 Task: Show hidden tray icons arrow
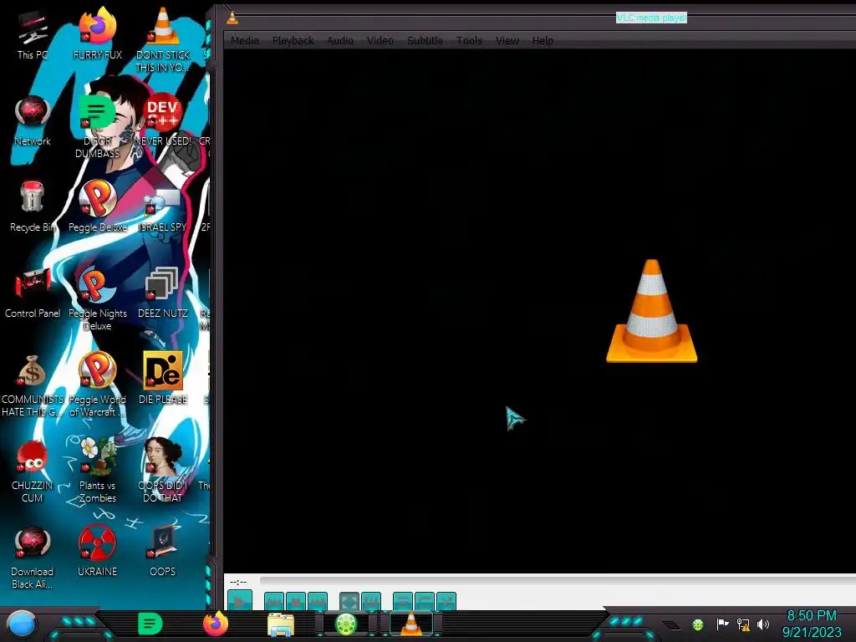(x=671, y=625)
